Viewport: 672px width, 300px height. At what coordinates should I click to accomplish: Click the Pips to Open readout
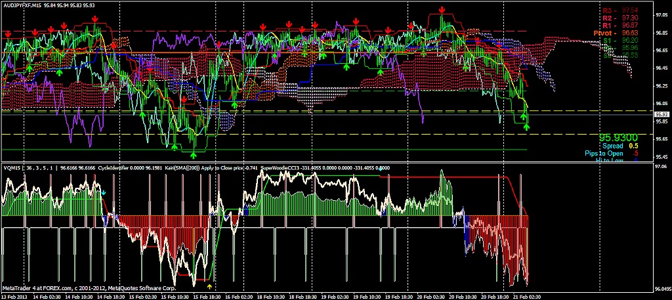coord(610,154)
